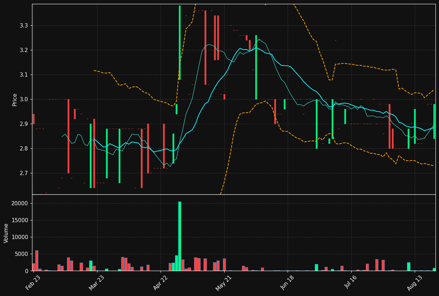
Task: Click the Price axis label
Action: (x=15, y=99)
